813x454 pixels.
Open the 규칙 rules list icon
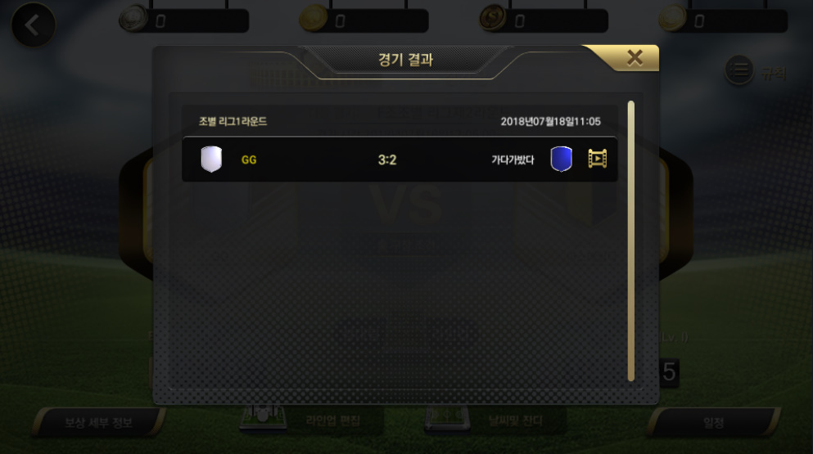pos(738,70)
